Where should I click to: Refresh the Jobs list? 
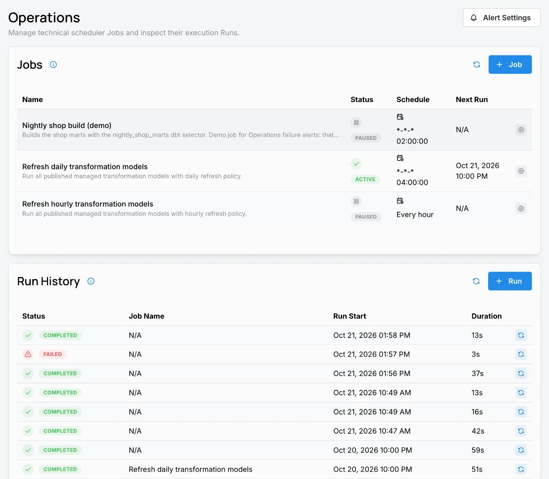(x=477, y=65)
